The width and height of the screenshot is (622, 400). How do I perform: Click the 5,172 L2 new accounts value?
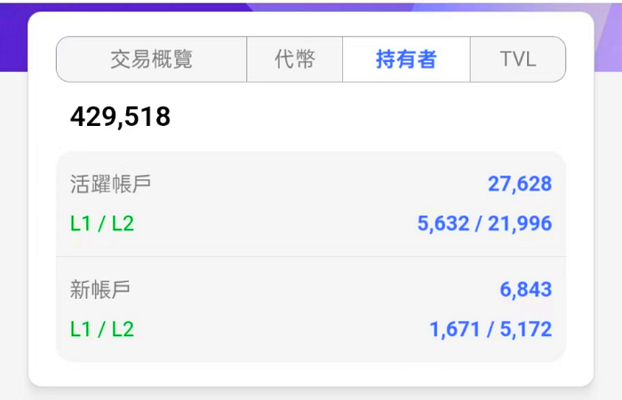pos(525,329)
